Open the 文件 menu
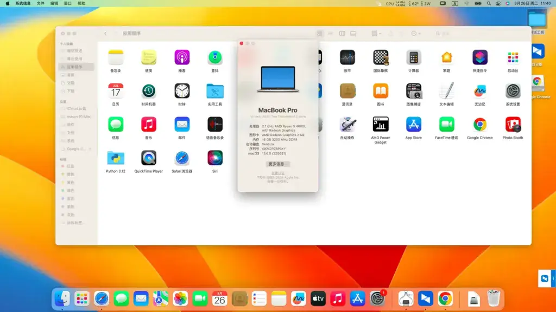 point(40,3)
